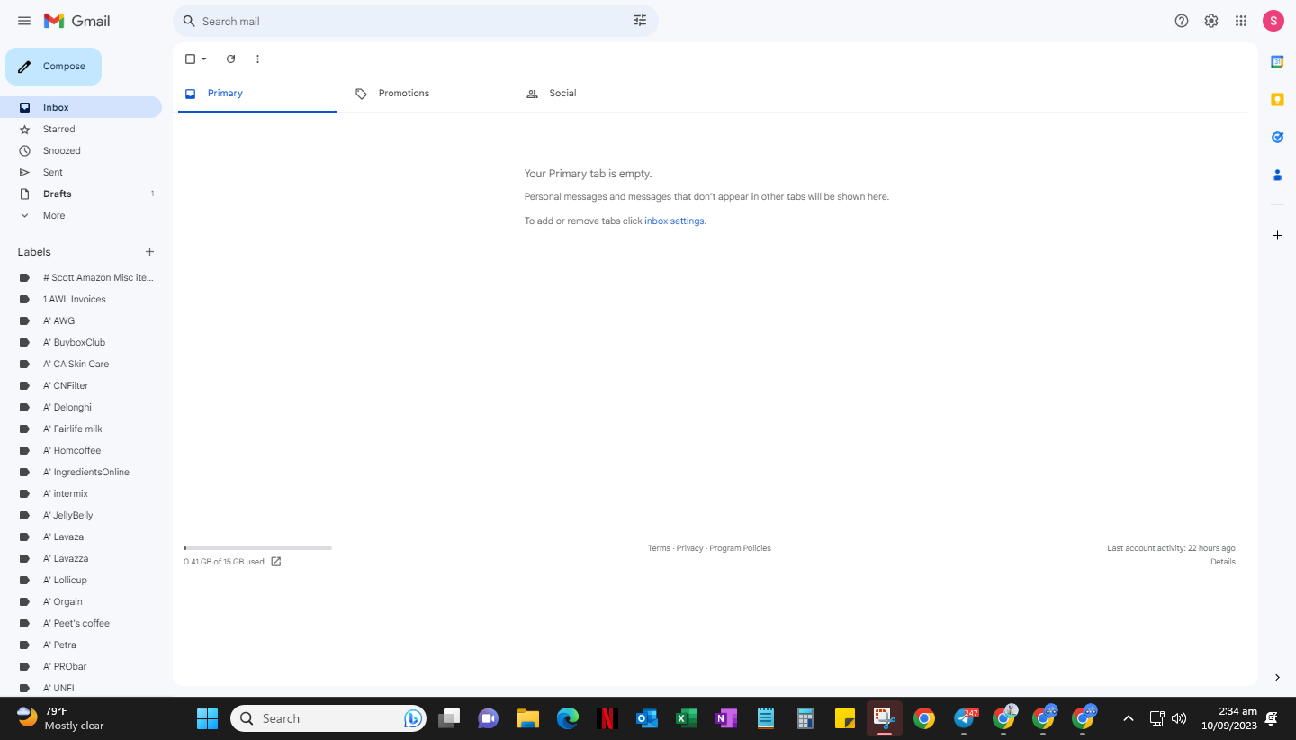1296x740 pixels.
Task: Click the Gmail logo
Action: [x=76, y=21]
